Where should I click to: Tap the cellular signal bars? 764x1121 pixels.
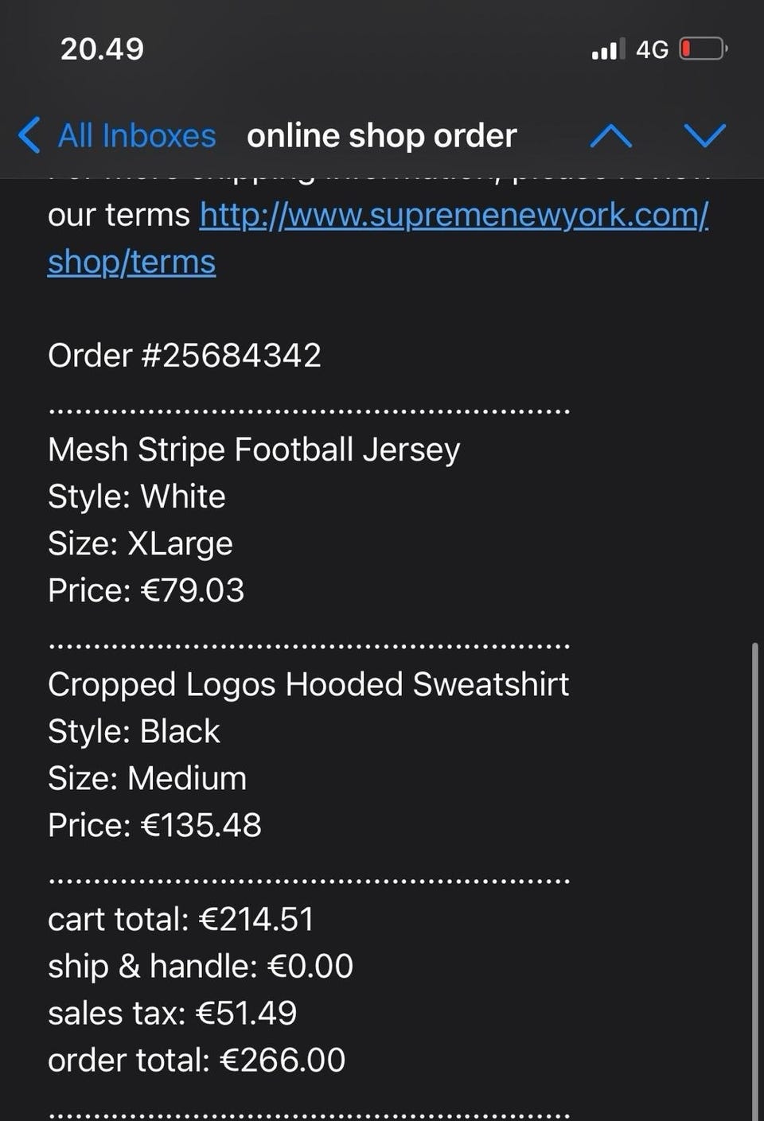click(608, 49)
